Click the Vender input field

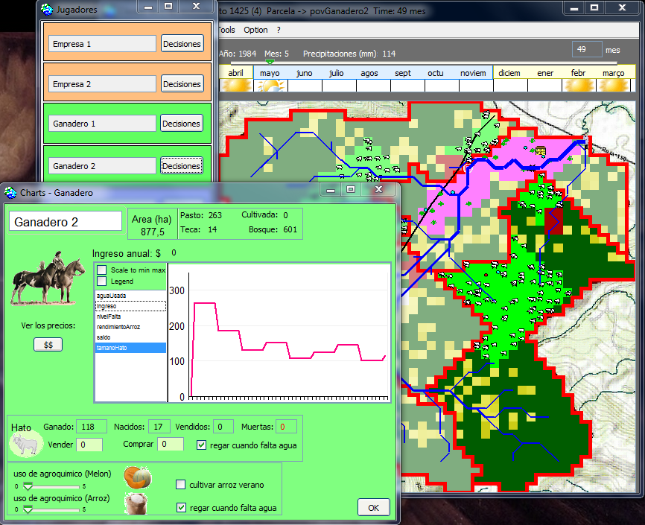(x=89, y=445)
